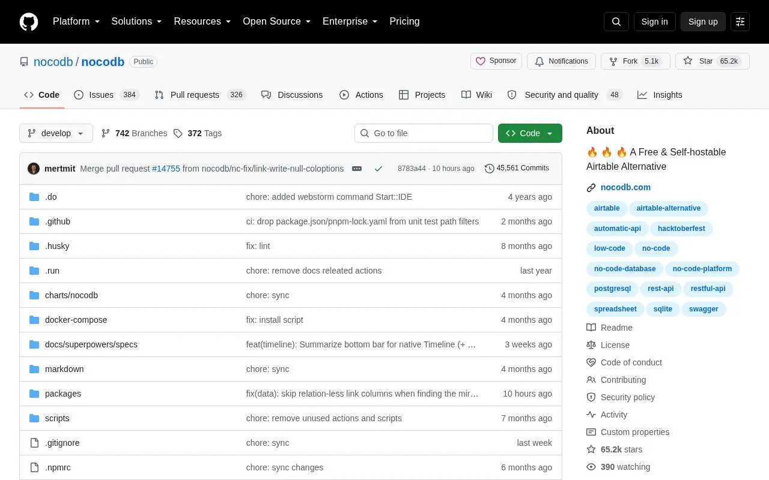Fork the repository
This screenshot has width=769, height=480.
click(x=635, y=61)
